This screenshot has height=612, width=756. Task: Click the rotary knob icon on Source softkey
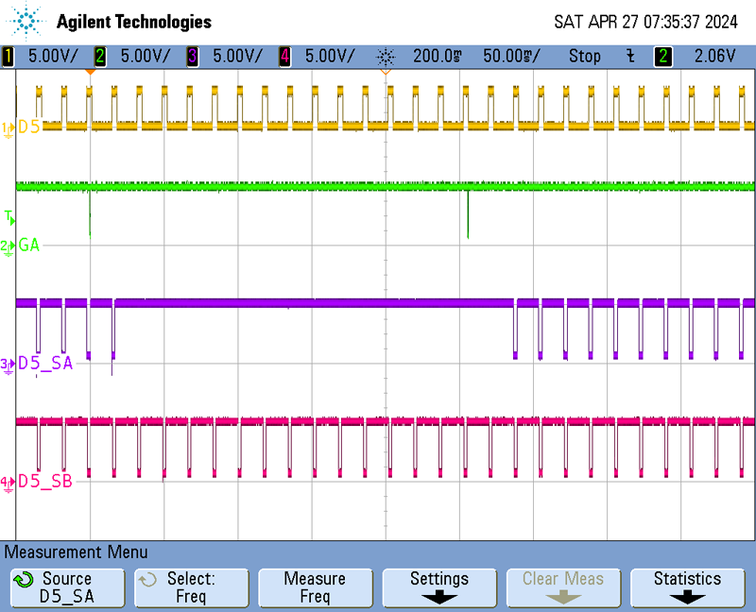26,579
